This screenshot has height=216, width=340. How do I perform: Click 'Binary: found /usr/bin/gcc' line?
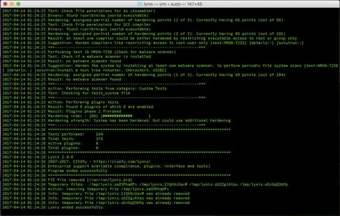click(76, 29)
